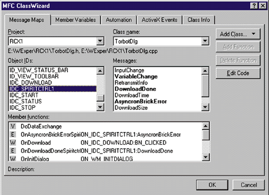Image resolution: width=269 pixels, height=195 pixels.
Task: Click scroll-down arrow of Member functions list
Action: [x=206, y=157]
